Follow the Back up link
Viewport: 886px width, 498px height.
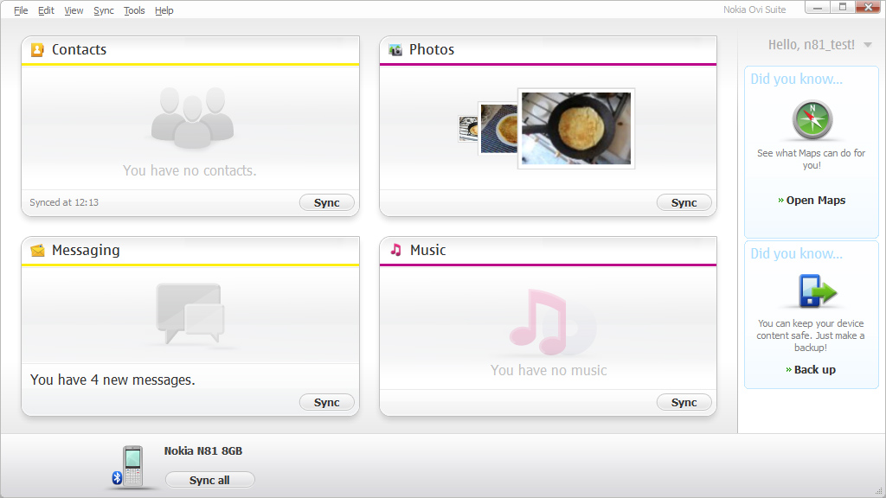pyautogui.click(x=811, y=370)
